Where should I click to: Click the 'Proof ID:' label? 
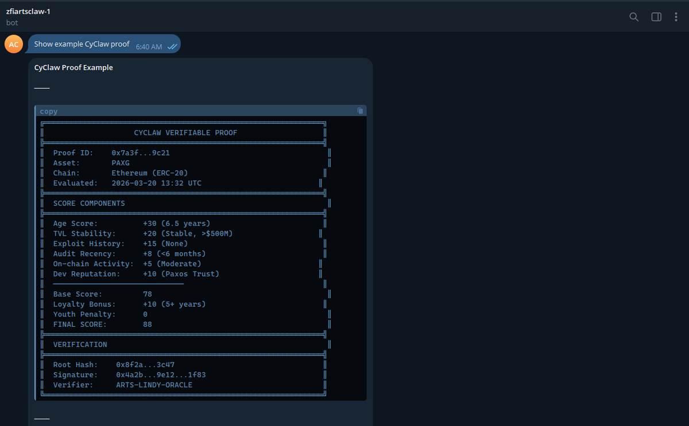tap(73, 153)
